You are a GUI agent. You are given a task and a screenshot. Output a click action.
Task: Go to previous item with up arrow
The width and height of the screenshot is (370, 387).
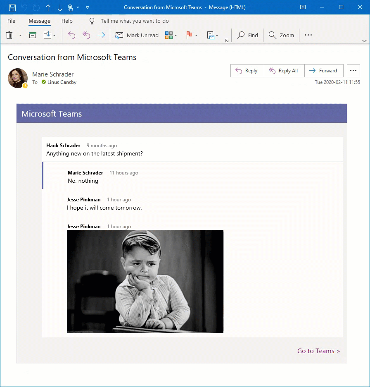tap(48, 7)
